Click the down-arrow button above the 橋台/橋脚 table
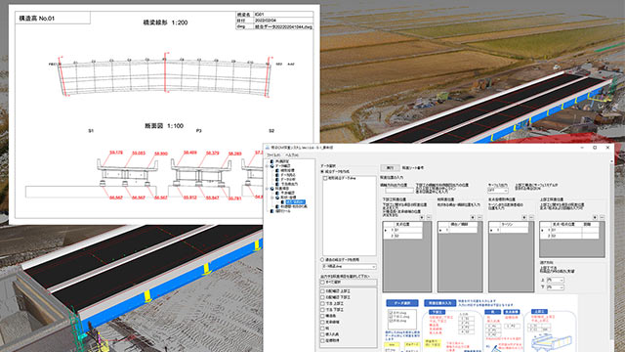The width and height of the screenshot is (625, 352). [x=473, y=217]
